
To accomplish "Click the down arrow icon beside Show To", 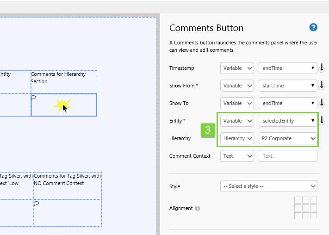I will click(x=322, y=103).
